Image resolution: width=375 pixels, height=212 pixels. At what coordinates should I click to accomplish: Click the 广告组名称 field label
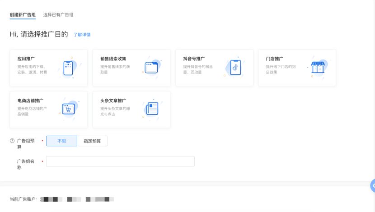pos(26,165)
